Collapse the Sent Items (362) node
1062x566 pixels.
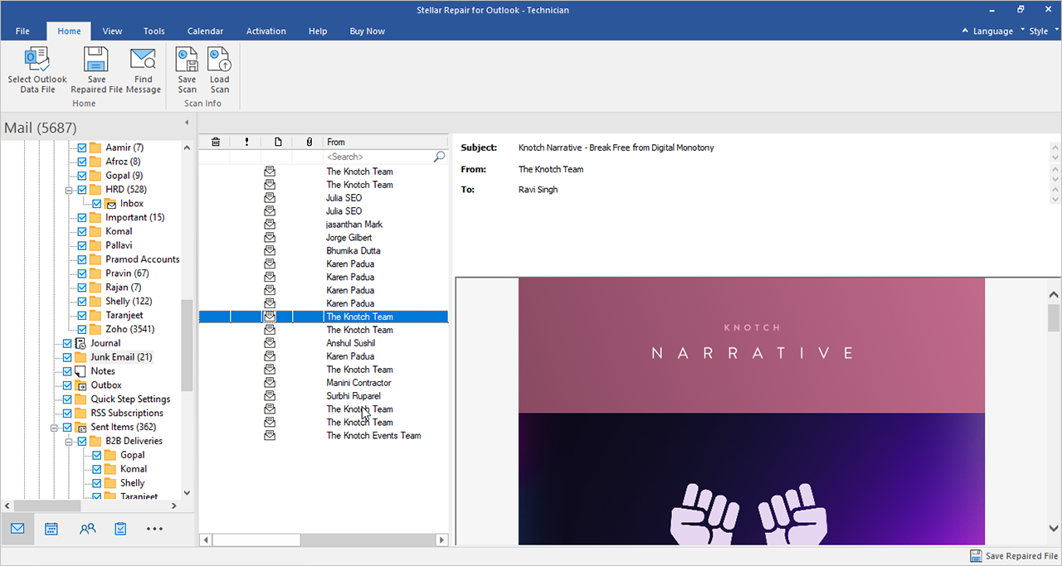point(55,428)
